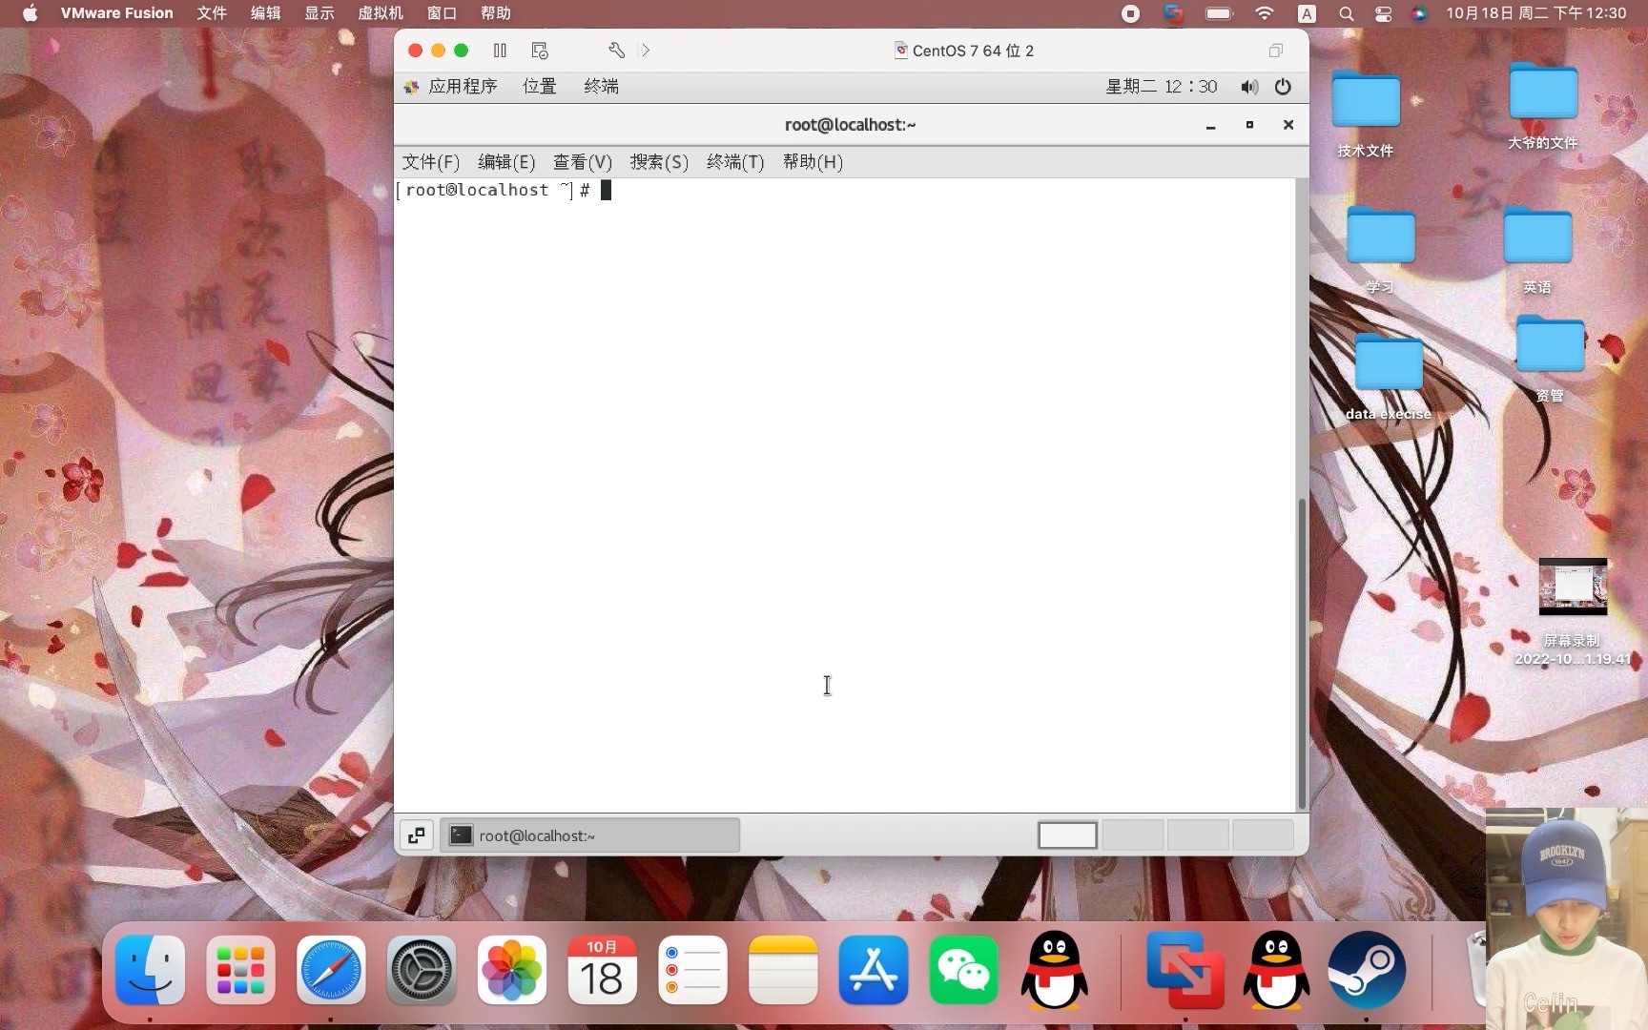Close the root@localhost terminal window
Viewport: 1648px width, 1030px height.
tap(1288, 125)
